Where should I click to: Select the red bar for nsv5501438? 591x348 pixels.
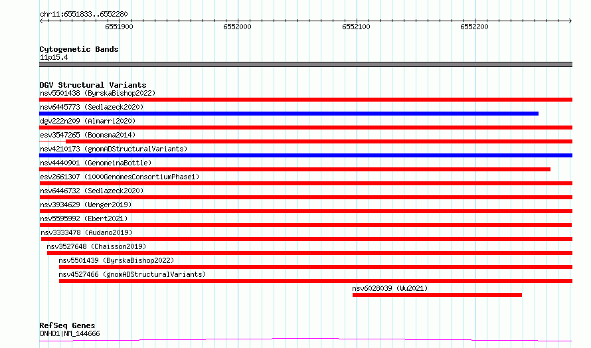coord(305,100)
